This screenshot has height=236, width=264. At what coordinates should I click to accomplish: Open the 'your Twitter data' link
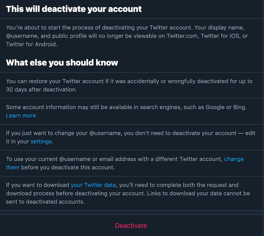[x=93, y=185]
